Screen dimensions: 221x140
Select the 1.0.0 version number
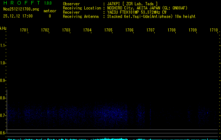(x=48, y=3)
